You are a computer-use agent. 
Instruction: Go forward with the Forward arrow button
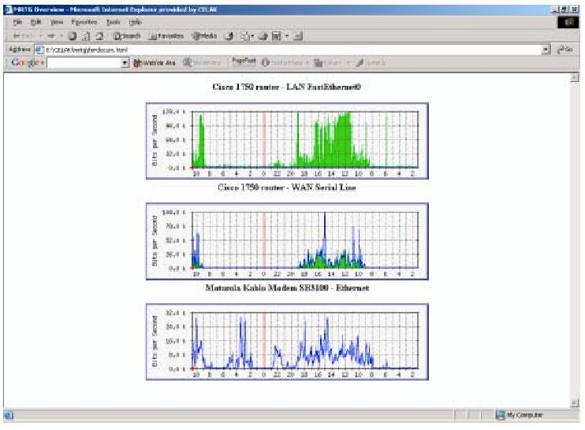click(51, 36)
